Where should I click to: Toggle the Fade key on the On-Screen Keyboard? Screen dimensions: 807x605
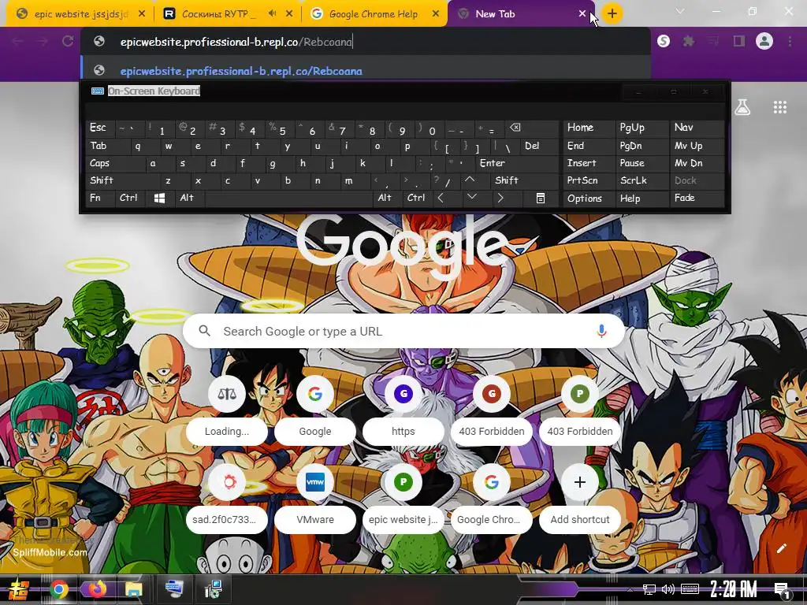697,198
